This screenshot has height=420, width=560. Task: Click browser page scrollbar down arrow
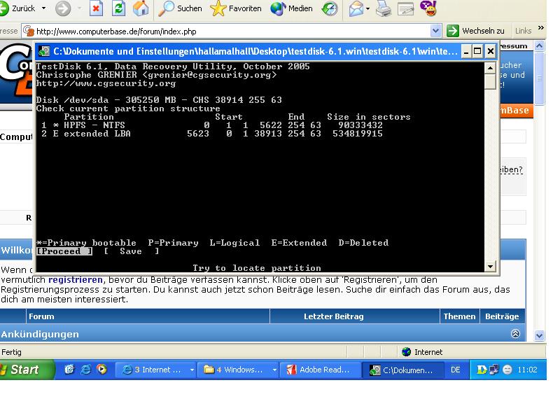tap(539, 336)
